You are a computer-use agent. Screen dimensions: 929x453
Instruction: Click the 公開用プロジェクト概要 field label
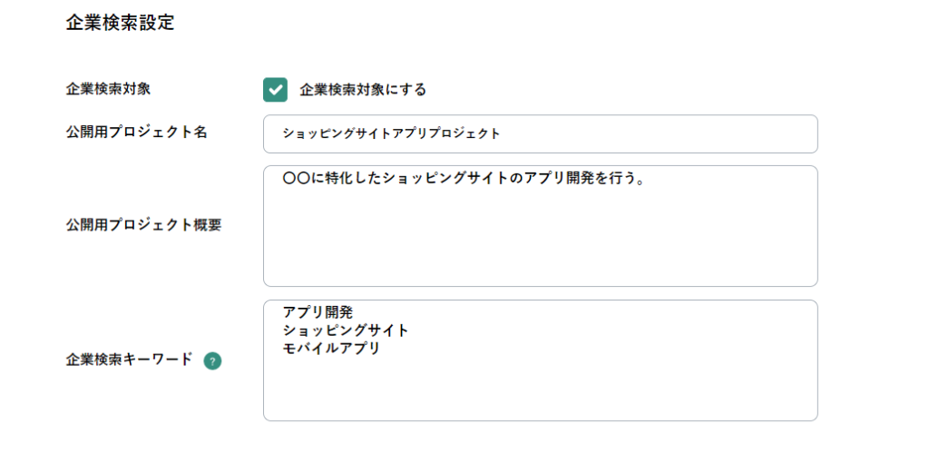click(x=143, y=225)
